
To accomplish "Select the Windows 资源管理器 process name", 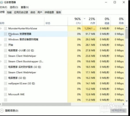I will coord(20,34).
